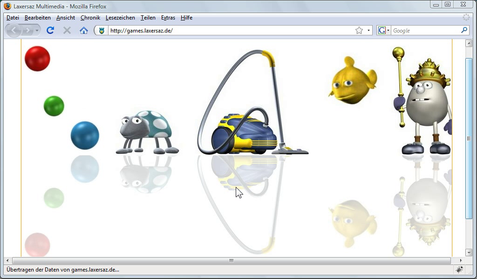Open the URL bar history dropdown arrow

(x=368, y=30)
